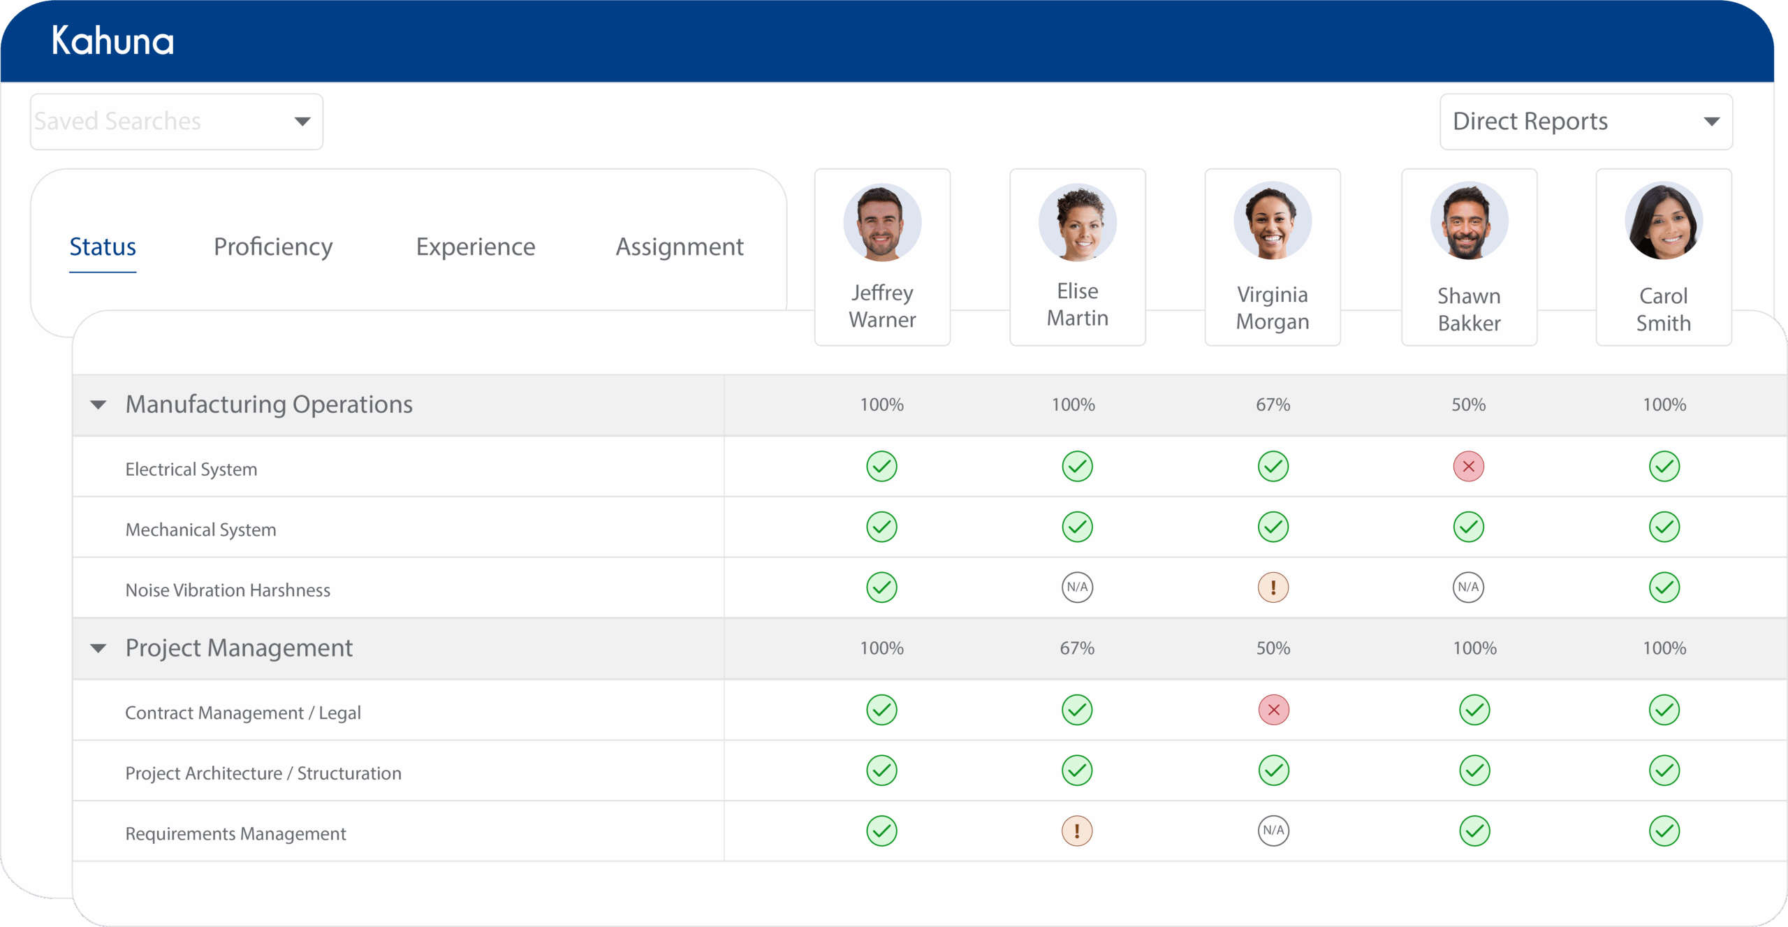Click the Requirements Management row label
Screen dimensions: 1788x927
click(235, 833)
